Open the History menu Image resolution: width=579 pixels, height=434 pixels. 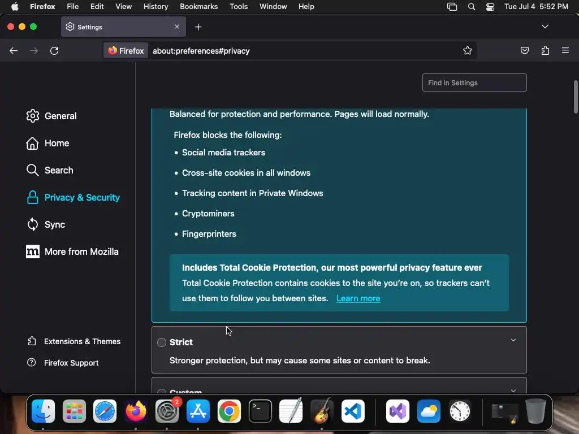156,7
